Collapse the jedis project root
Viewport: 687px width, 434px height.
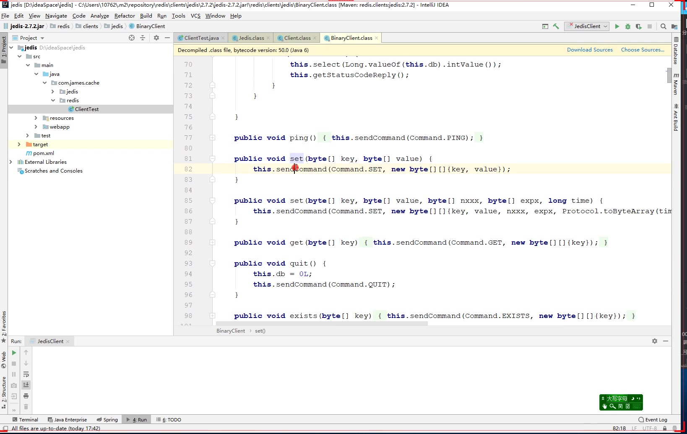11,48
